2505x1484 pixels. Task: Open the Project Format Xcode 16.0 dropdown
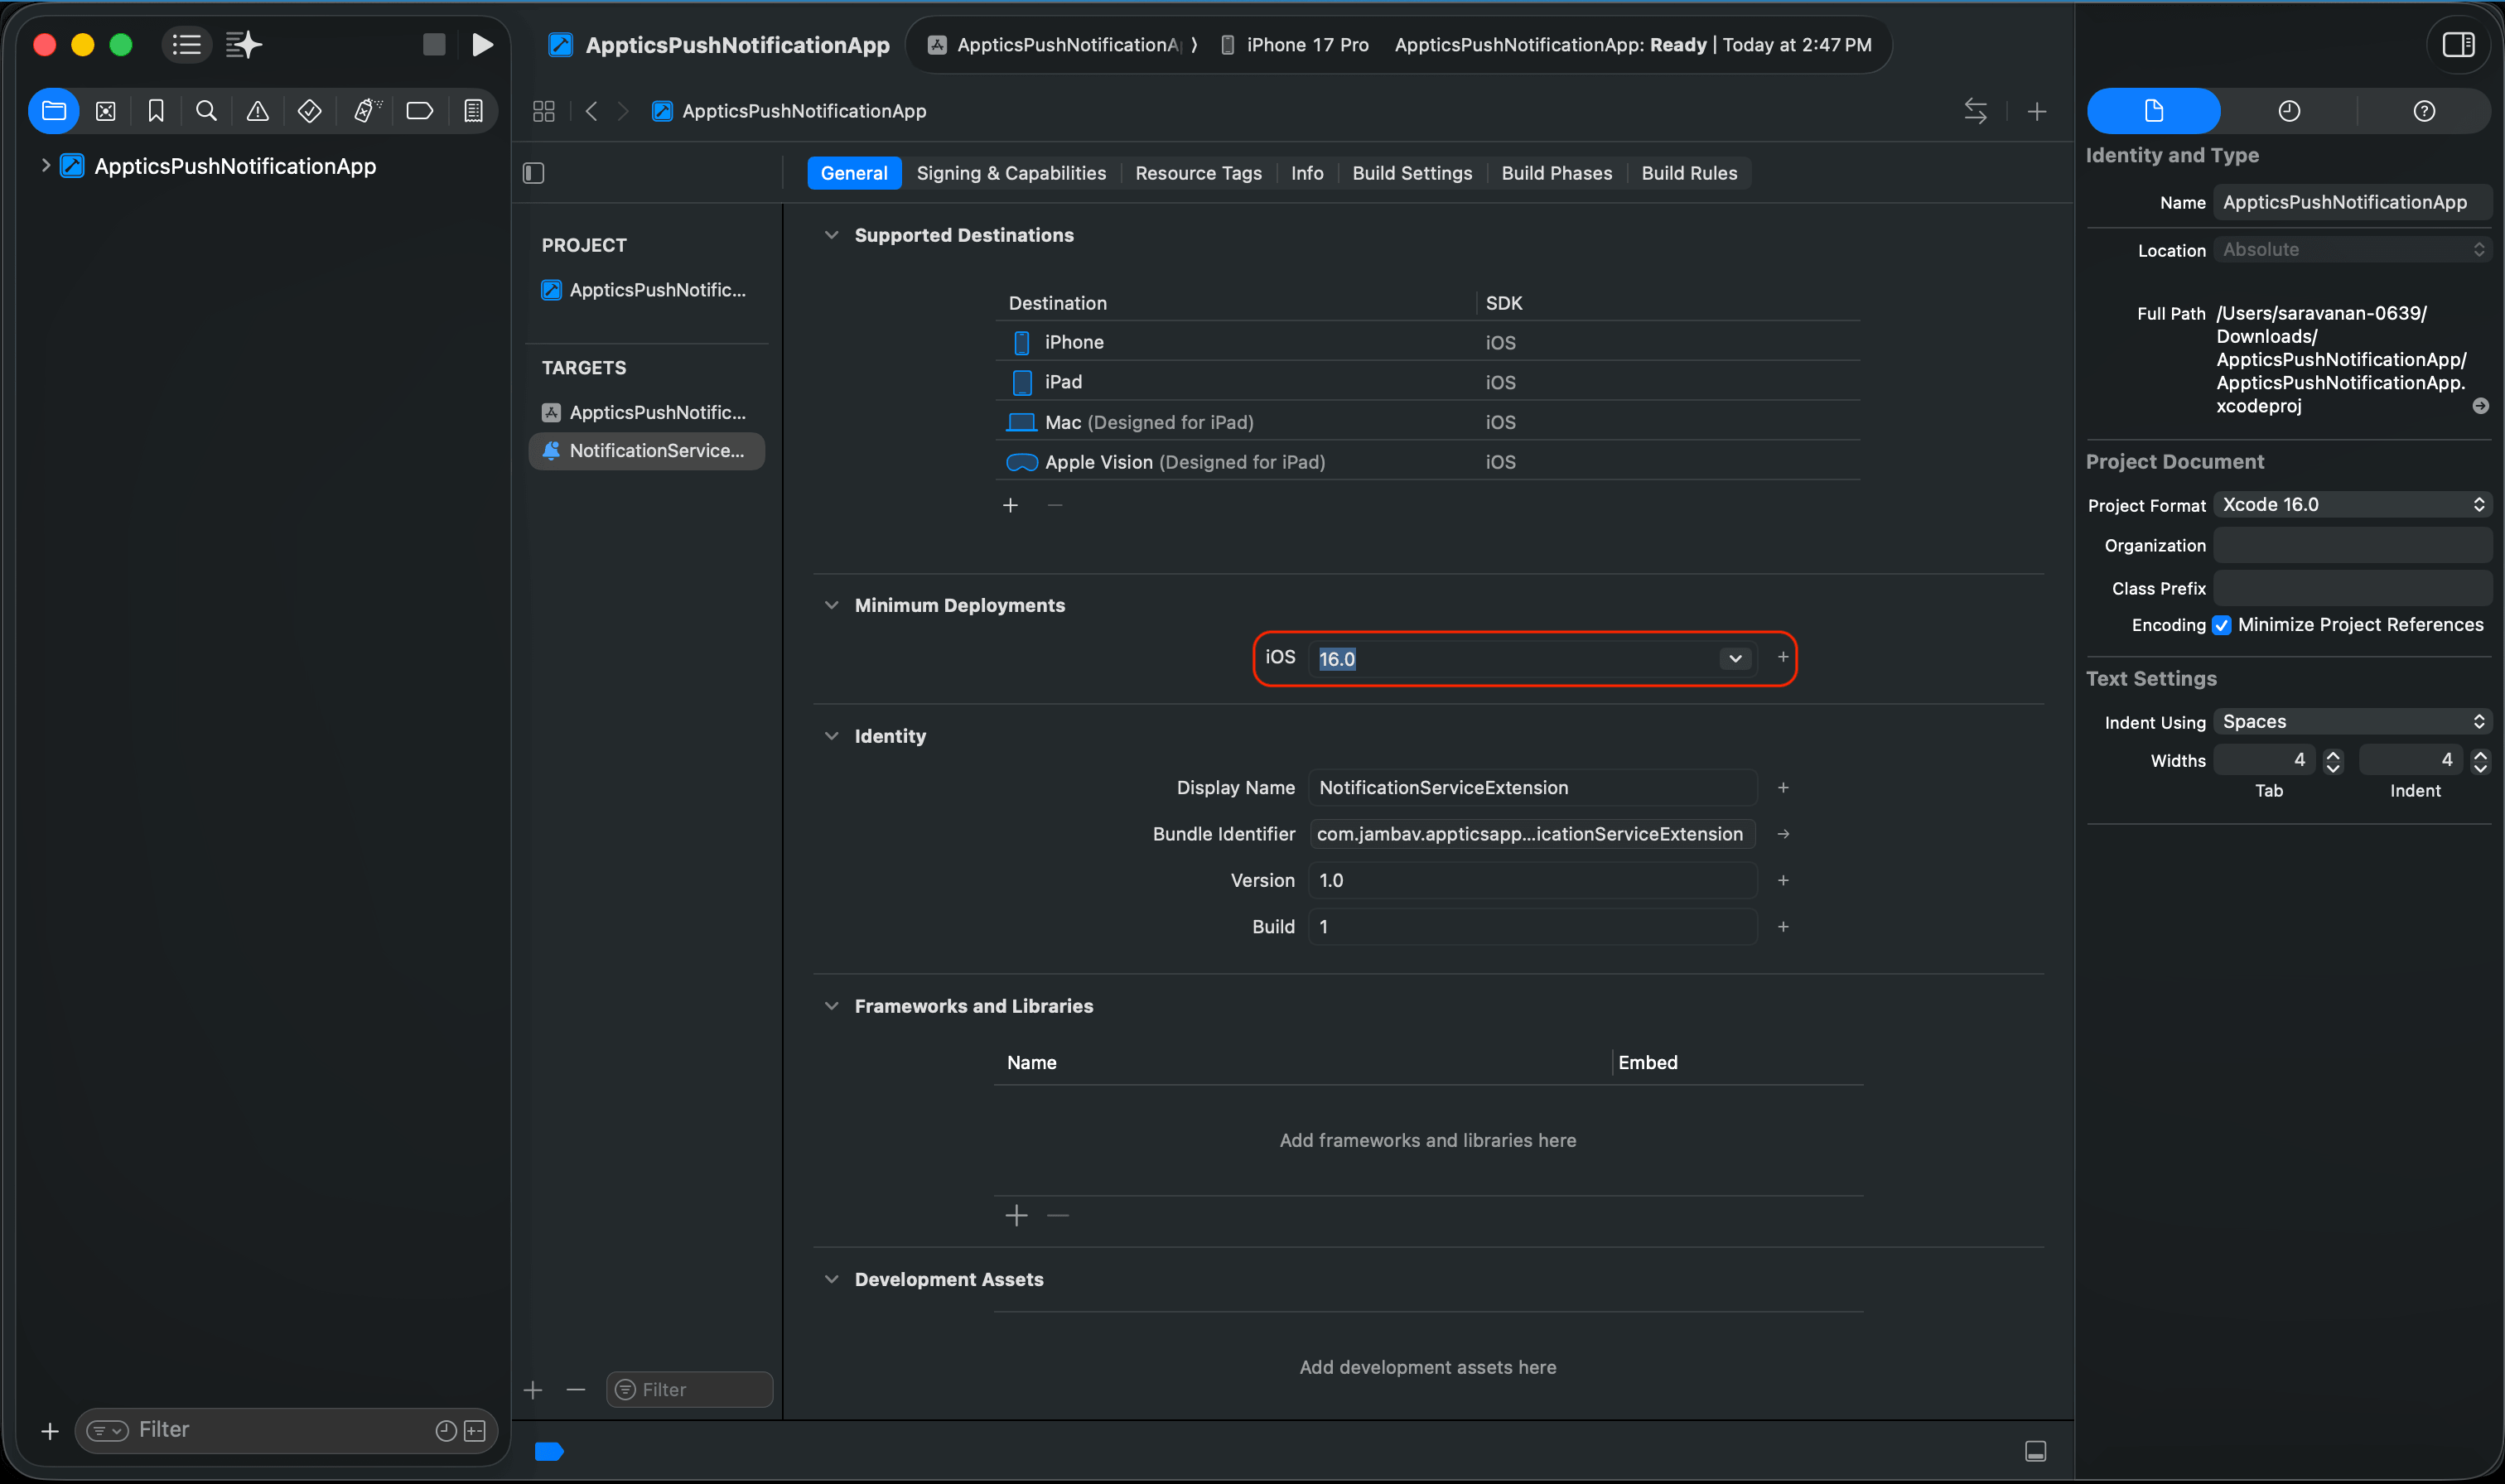point(2352,505)
